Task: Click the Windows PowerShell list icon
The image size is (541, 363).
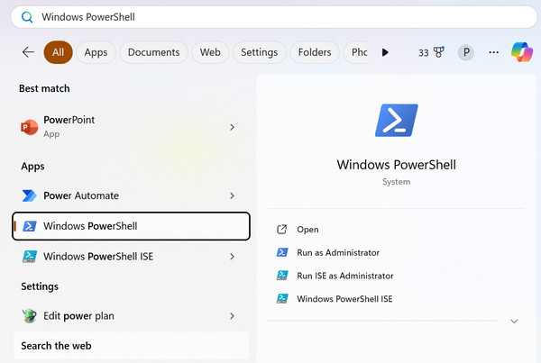Action: [x=30, y=226]
